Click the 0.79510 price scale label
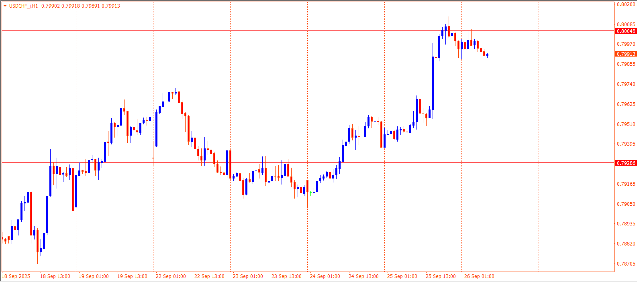The image size is (637, 282). point(626,124)
